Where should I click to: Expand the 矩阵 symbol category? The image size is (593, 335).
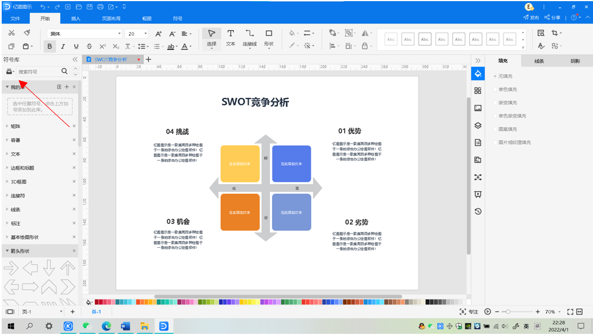[16, 126]
